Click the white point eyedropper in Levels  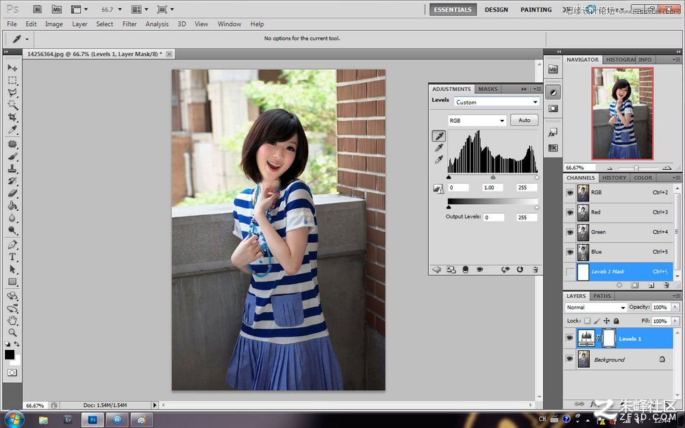(x=438, y=160)
